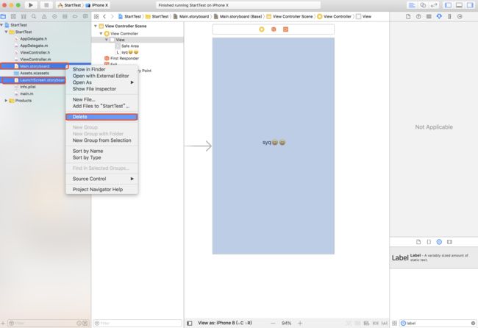
Task: Choose Sort by Name
Action: click(x=101, y=151)
